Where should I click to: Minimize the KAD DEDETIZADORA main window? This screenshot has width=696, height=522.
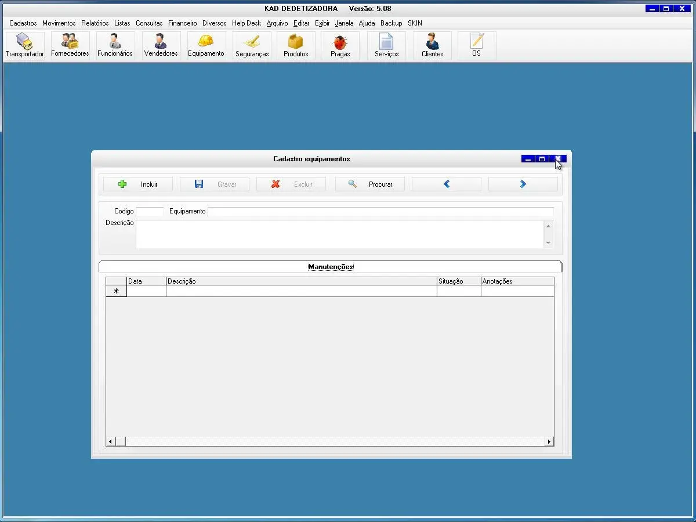pyautogui.click(x=652, y=9)
